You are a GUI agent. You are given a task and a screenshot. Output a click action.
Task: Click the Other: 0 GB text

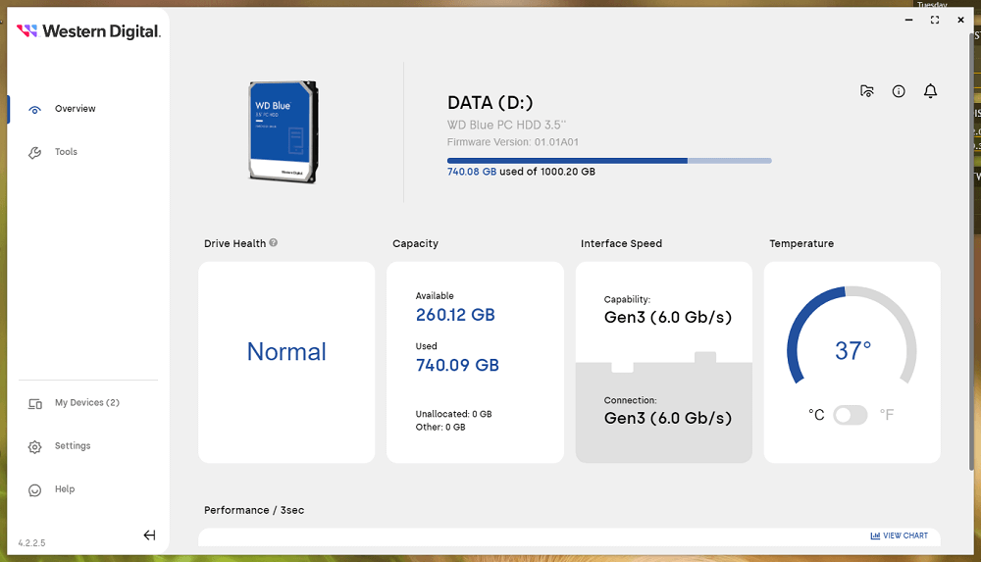coord(440,427)
